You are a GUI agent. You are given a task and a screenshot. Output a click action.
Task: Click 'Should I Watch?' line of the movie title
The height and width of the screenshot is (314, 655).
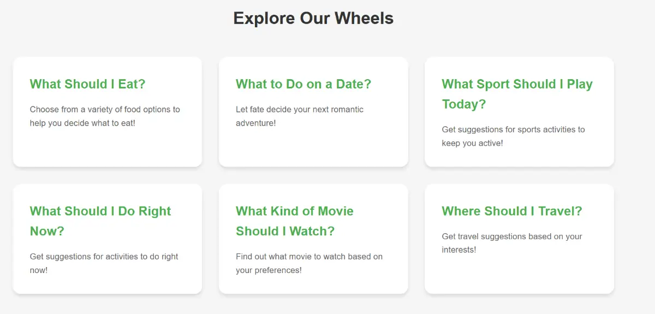pyautogui.click(x=285, y=232)
